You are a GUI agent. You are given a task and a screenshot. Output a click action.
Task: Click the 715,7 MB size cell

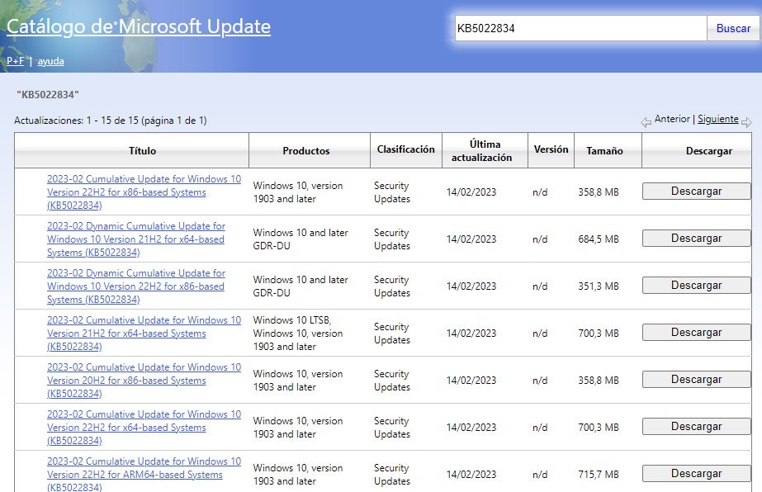(599, 475)
